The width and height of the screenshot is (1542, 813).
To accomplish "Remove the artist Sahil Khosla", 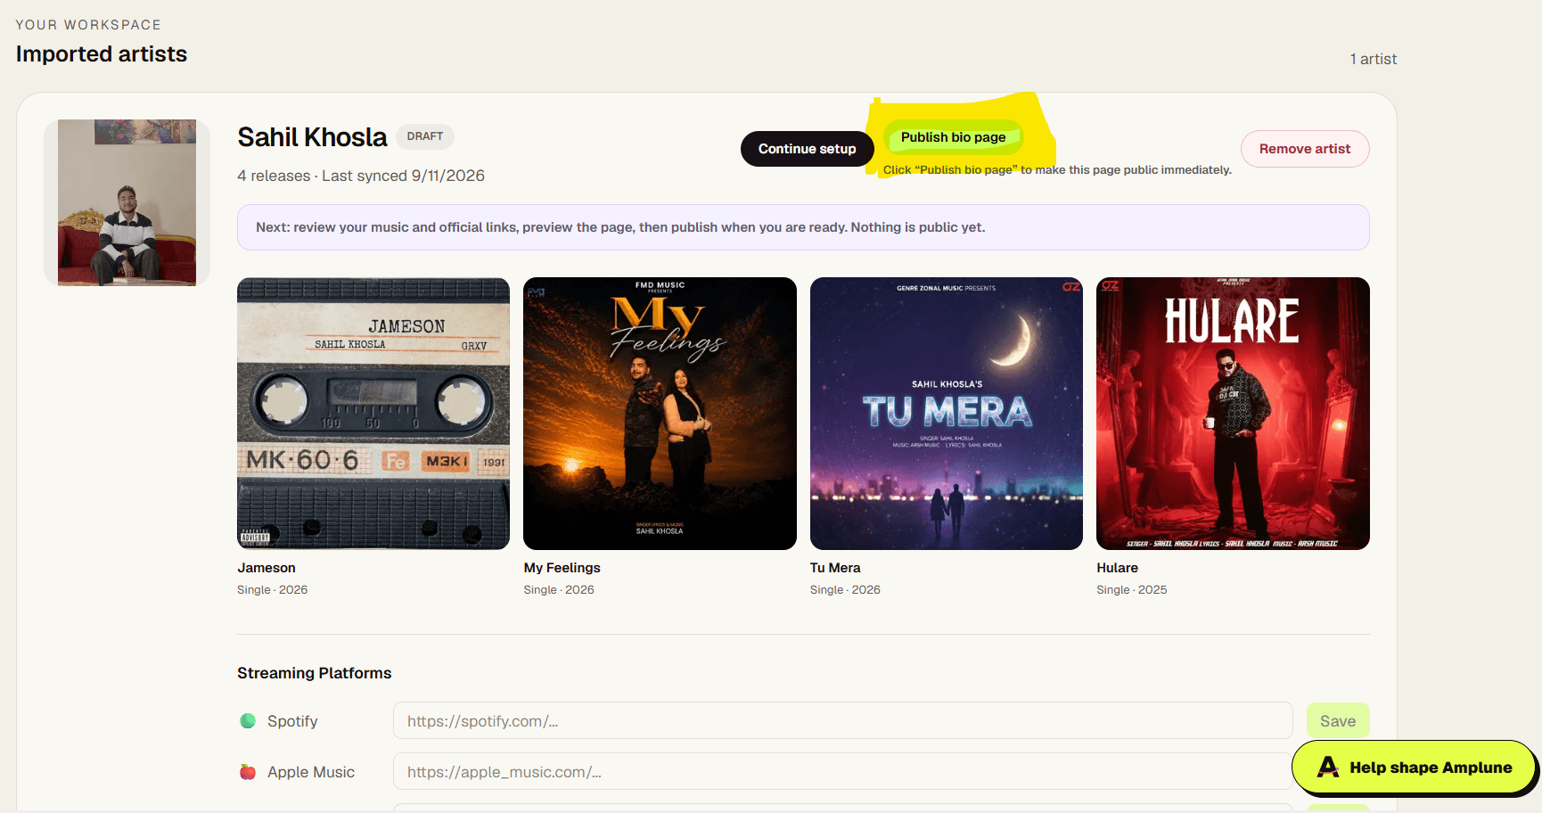I will coord(1304,149).
